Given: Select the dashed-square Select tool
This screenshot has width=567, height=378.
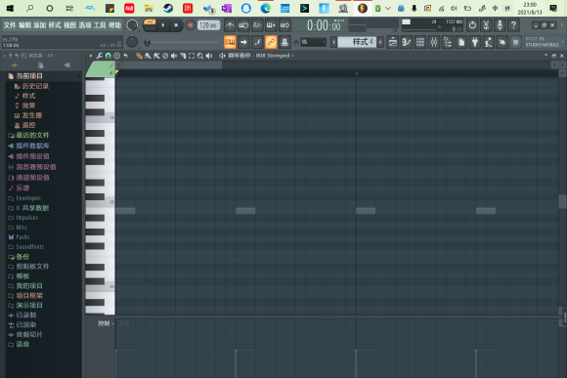Looking at the screenshot, I should click(192, 56).
